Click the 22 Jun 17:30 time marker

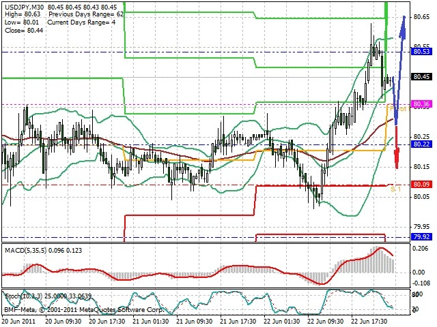click(x=369, y=322)
